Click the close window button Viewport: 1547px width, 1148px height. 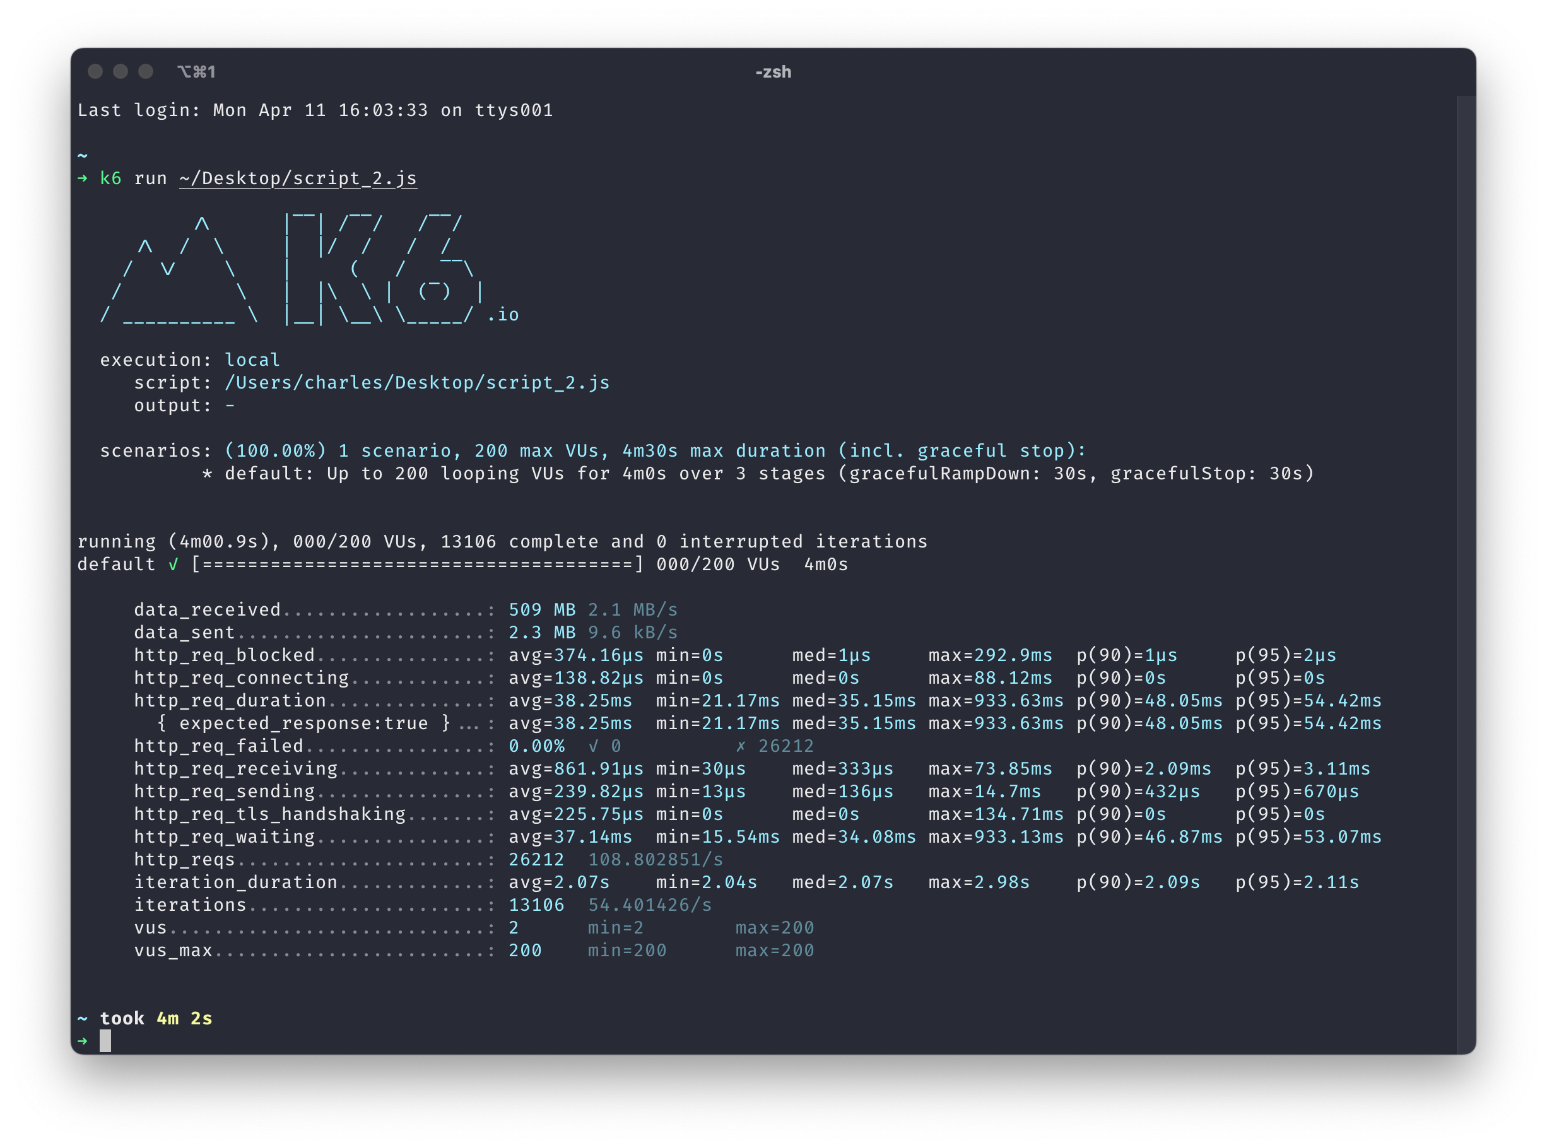pos(95,71)
